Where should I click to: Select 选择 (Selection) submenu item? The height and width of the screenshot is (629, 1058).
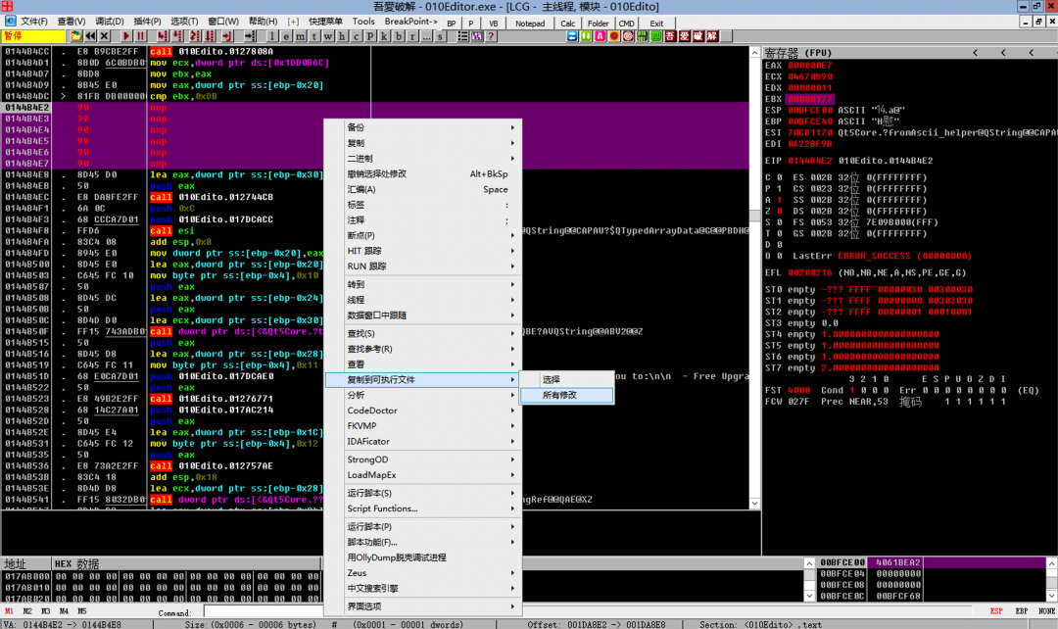tap(567, 379)
